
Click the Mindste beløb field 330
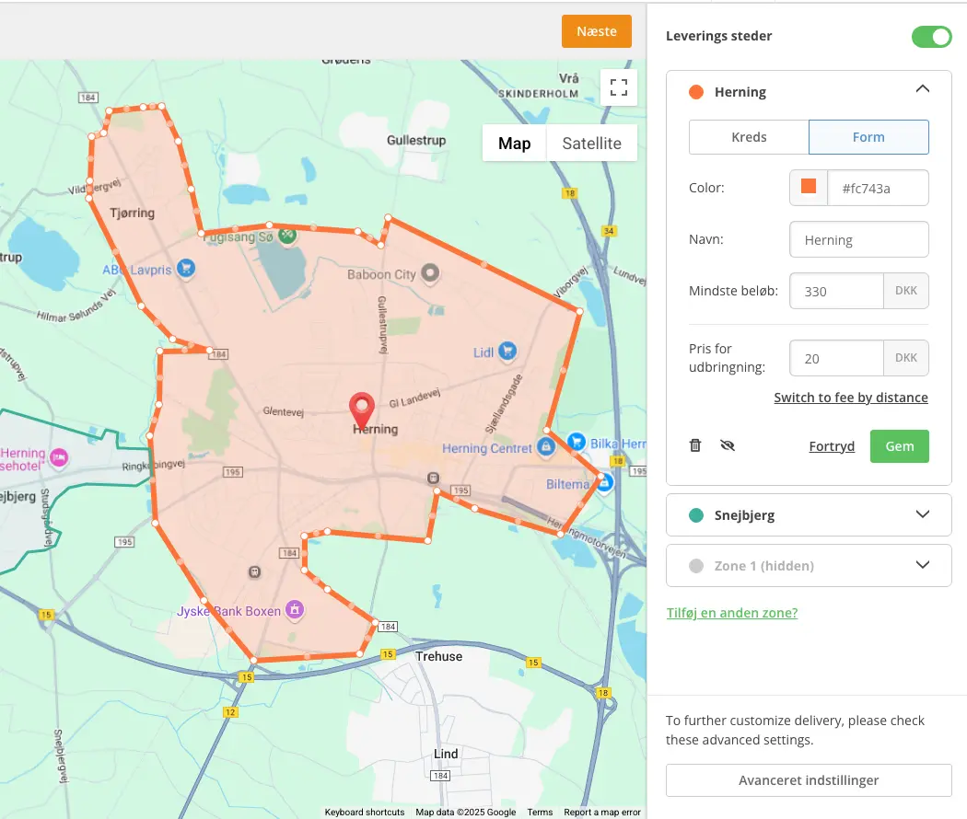836,291
